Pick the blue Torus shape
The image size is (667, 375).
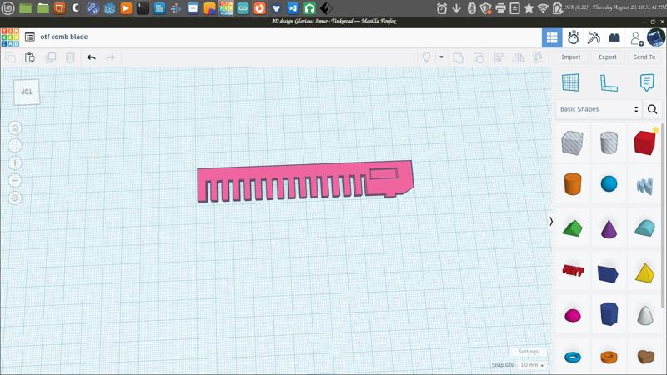573,357
